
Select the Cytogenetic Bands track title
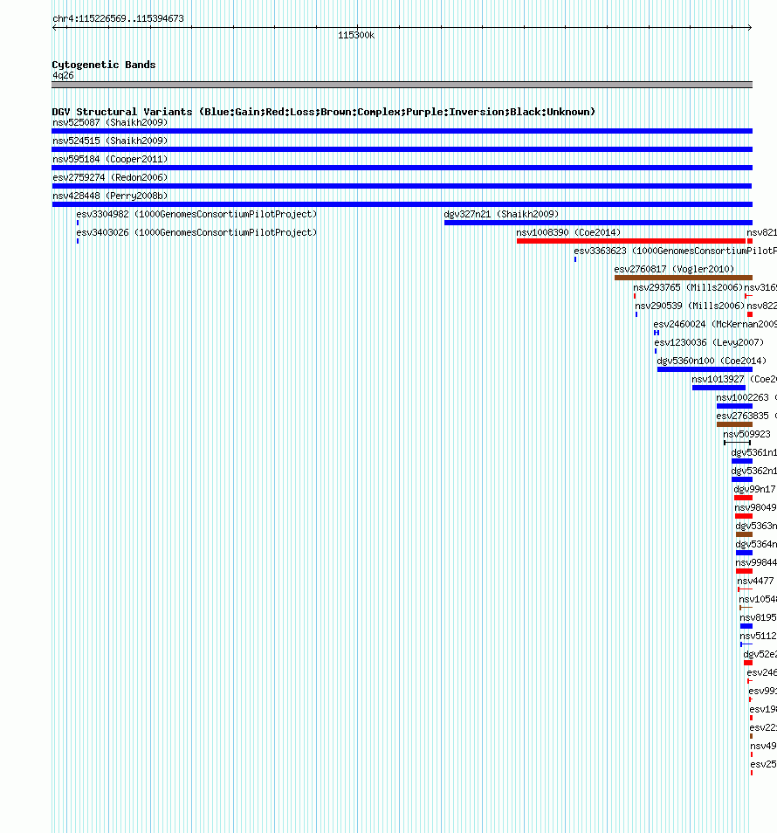(x=104, y=65)
